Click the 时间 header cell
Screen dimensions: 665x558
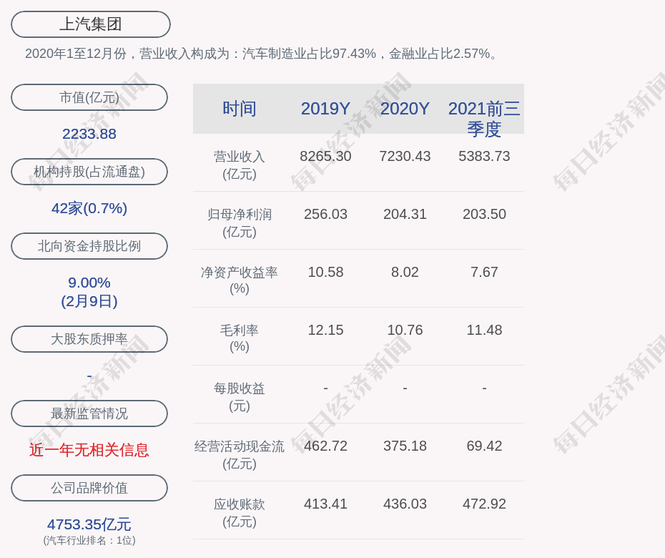(240, 109)
